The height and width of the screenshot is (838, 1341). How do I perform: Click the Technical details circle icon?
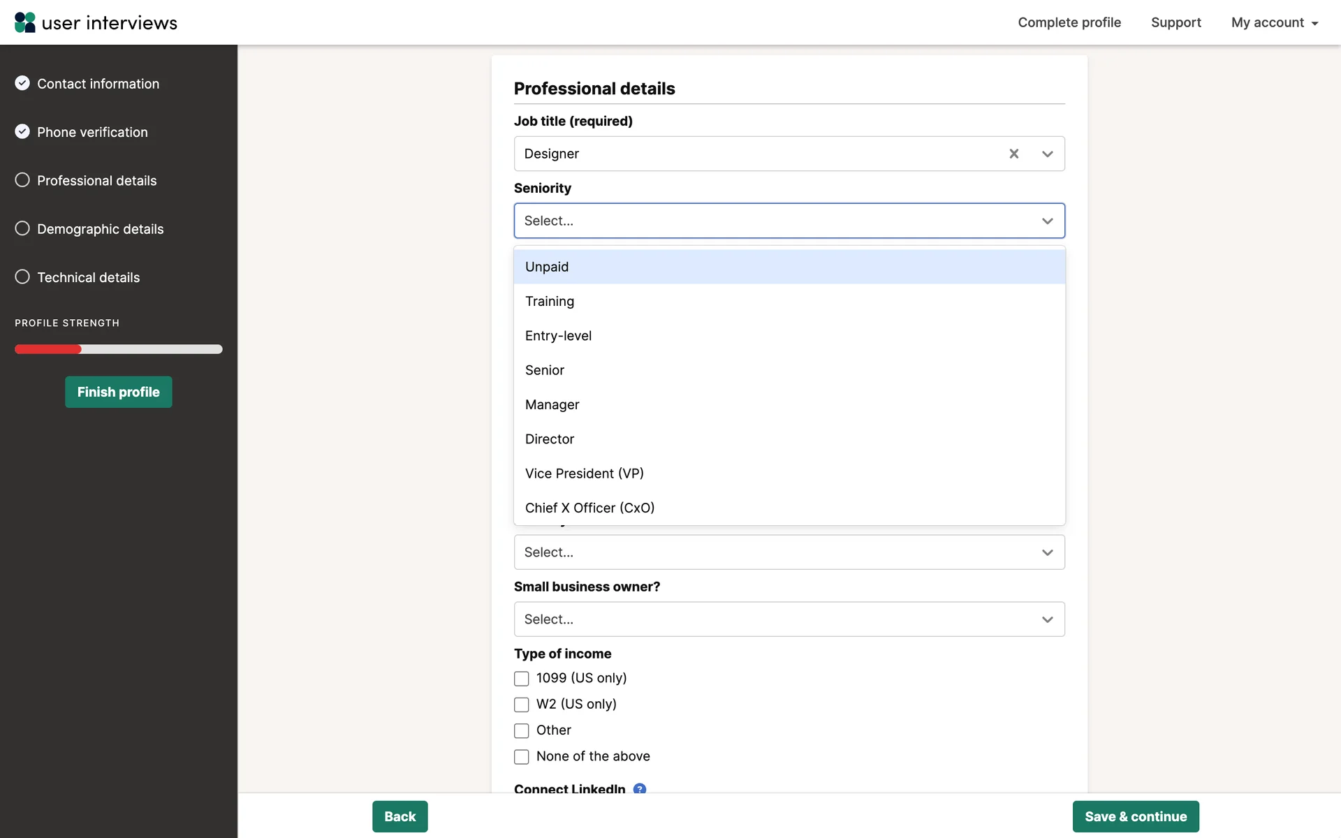click(22, 277)
